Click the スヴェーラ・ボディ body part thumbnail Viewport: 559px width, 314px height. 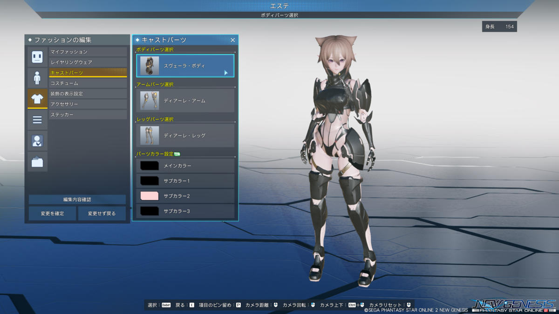(x=150, y=66)
